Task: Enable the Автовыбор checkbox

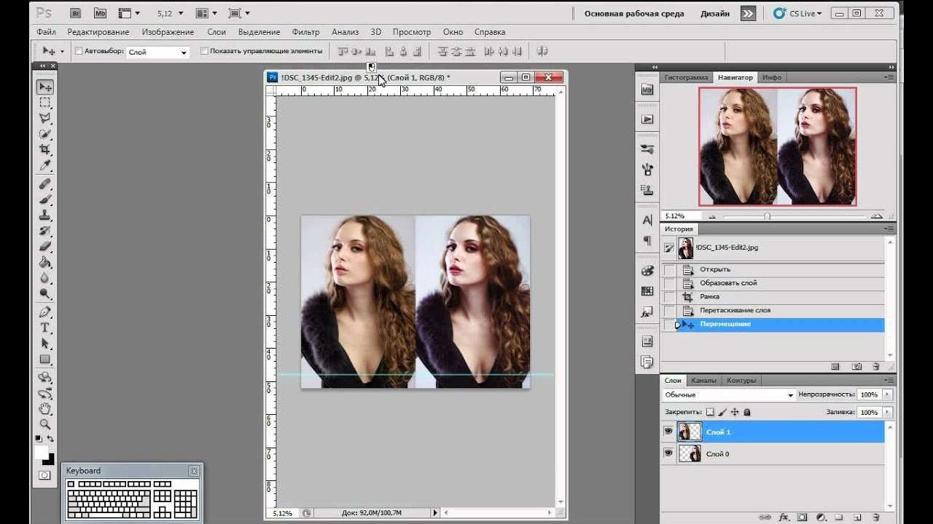Action: pos(79,51)
